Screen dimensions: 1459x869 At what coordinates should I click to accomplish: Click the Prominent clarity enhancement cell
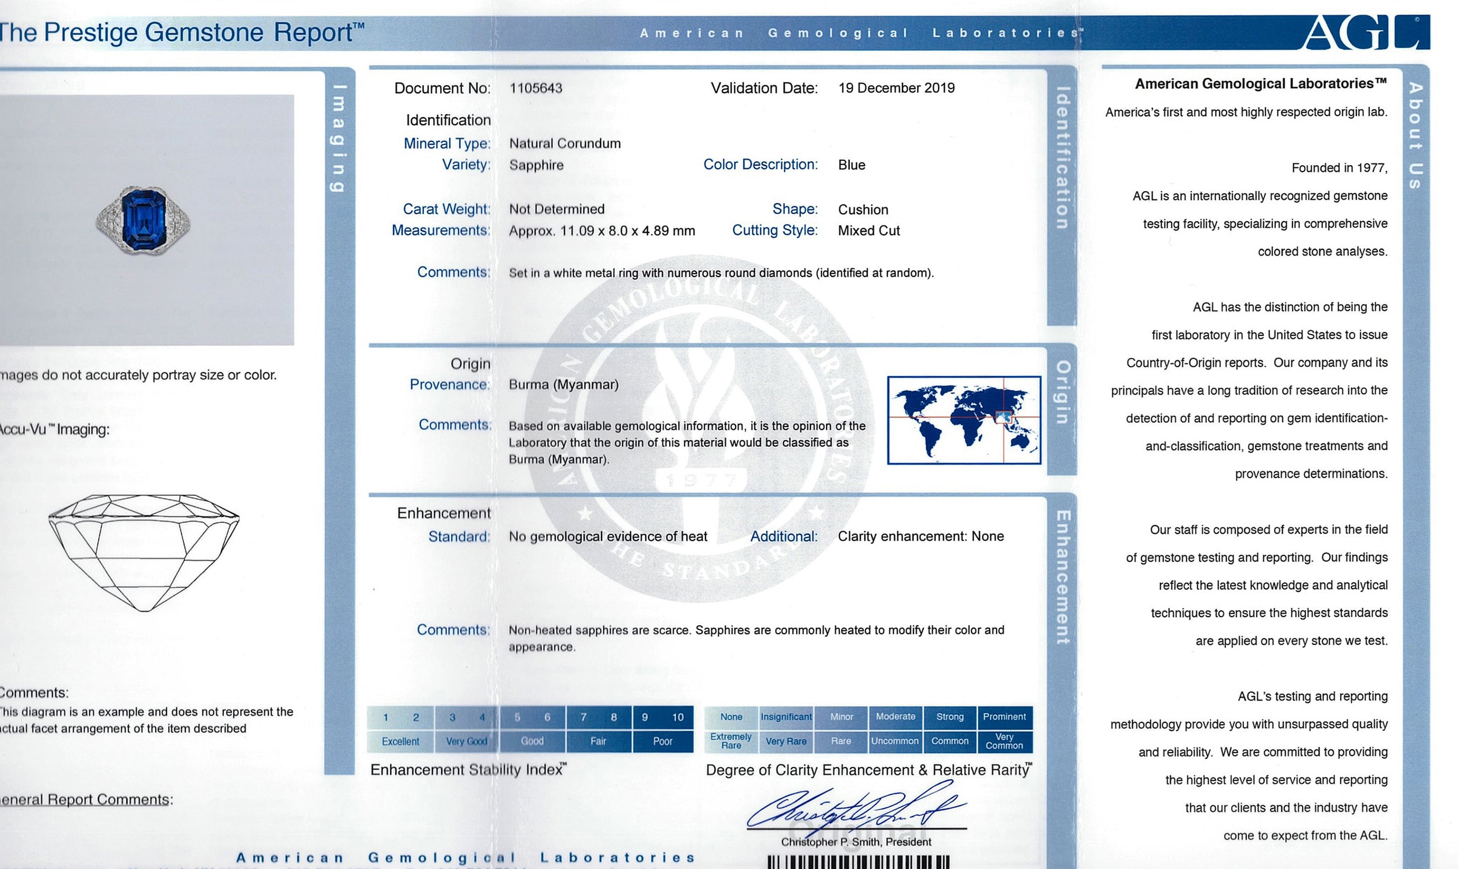coord(1004,717)
